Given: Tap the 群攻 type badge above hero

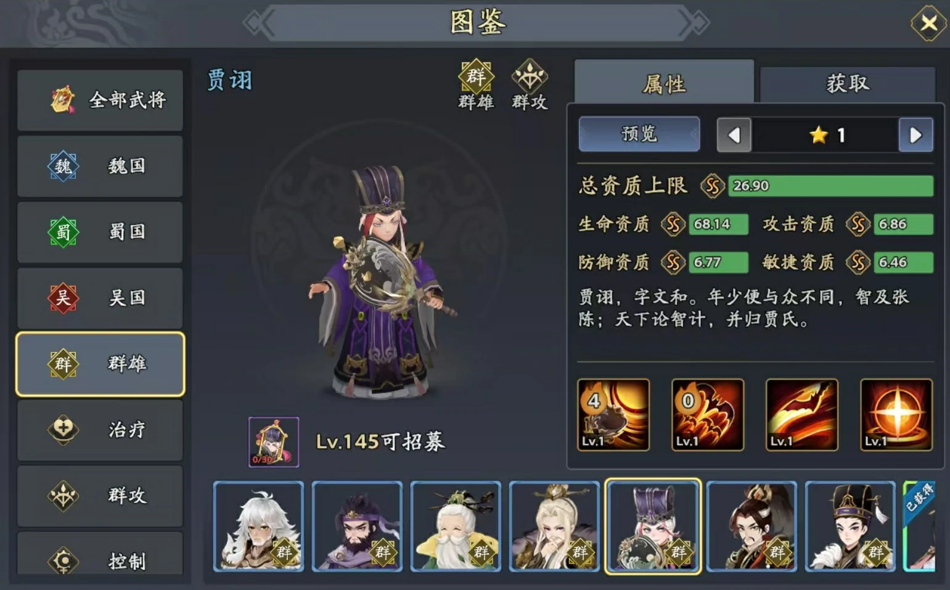Looking at the screenshot, I should [x=530, y=84].
